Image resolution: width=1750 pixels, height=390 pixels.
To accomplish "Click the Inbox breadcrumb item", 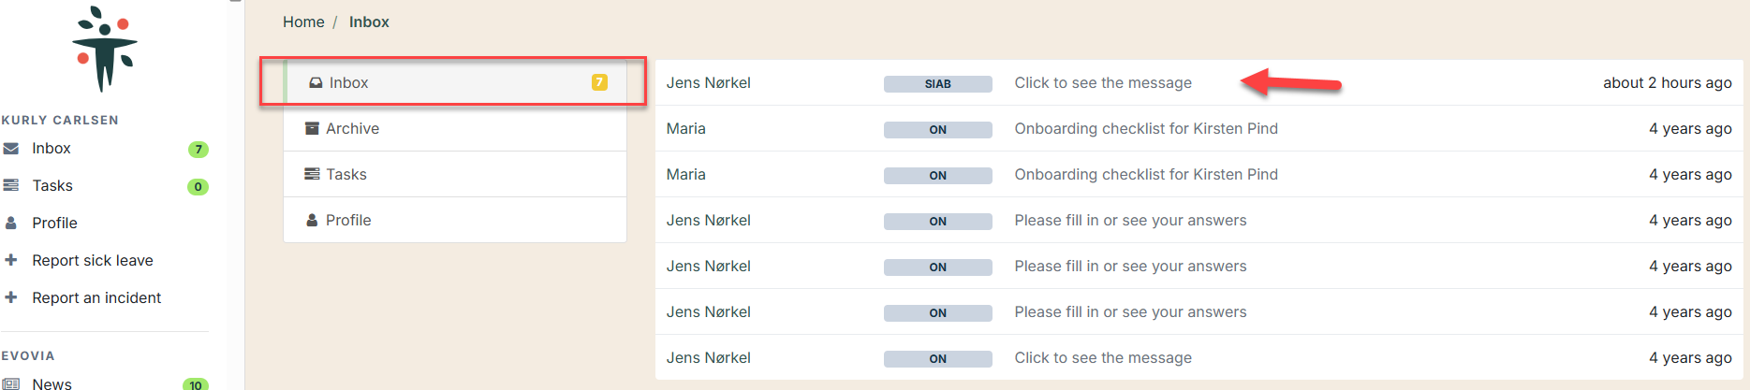I will (x=369, y=22).
